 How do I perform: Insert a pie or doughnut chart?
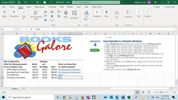click(x=46, y=20)
